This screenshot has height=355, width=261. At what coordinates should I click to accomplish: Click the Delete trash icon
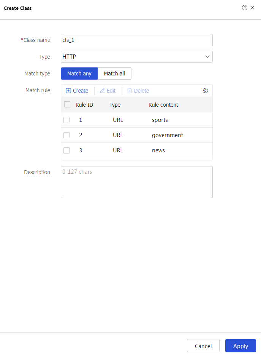click(130, 91)
